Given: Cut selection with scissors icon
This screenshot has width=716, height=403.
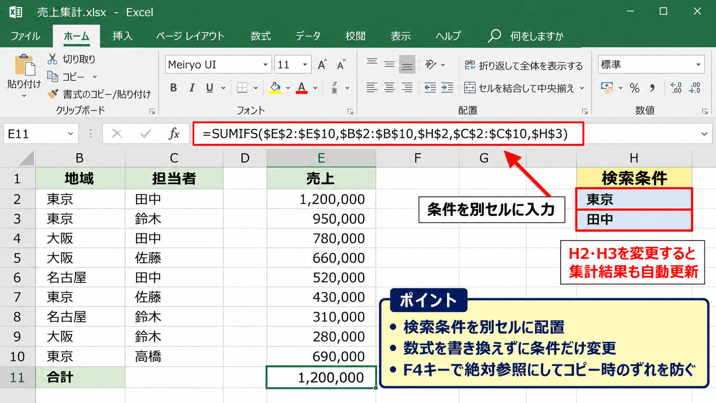Looking at the screenshot, I should point(52,59).
